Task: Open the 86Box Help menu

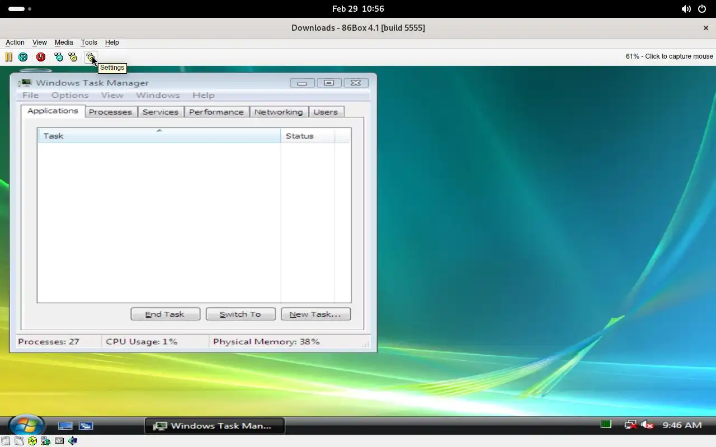Action: [112, 42]
